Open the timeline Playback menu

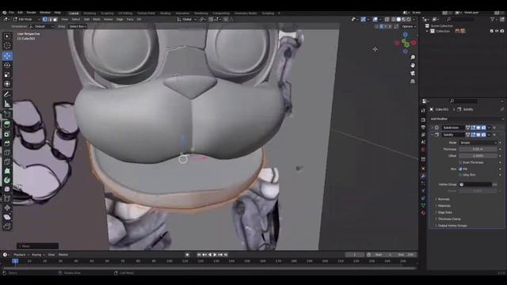21,255
